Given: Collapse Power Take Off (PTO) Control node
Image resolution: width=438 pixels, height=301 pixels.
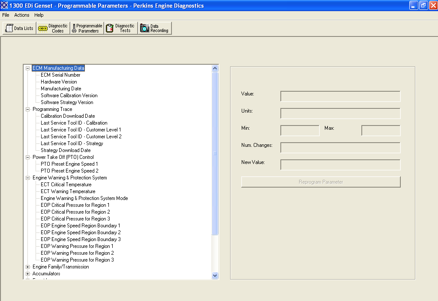Looking at the screenshot, I should tap(28, 157).
